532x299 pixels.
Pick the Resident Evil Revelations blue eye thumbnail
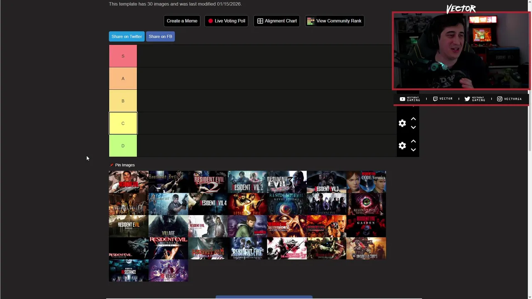tap(287, 204)
